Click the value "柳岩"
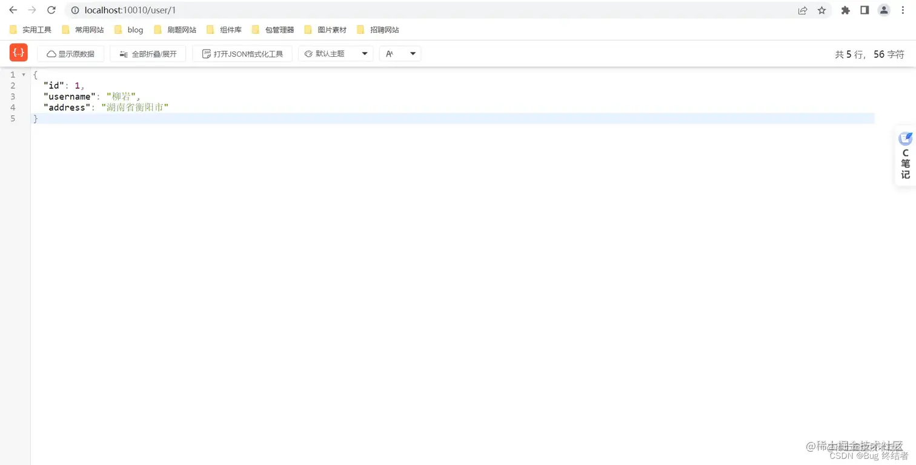This screenshot has width=916, height=465. (x=121, y=97)
